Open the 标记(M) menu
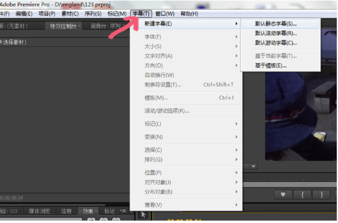The image size is (338, 223). point(117,14)
